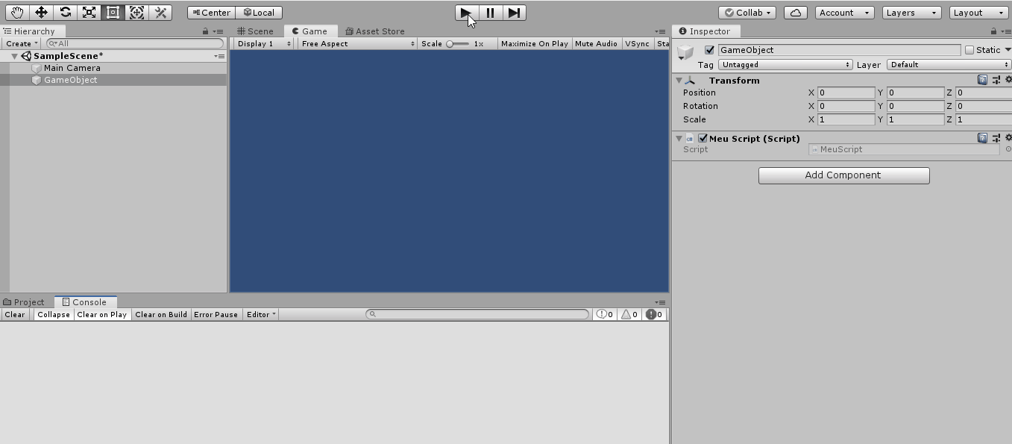Toggle GameObject active checkbox
This screenshot has height=444, width=1012.
[x=709, y=50]
